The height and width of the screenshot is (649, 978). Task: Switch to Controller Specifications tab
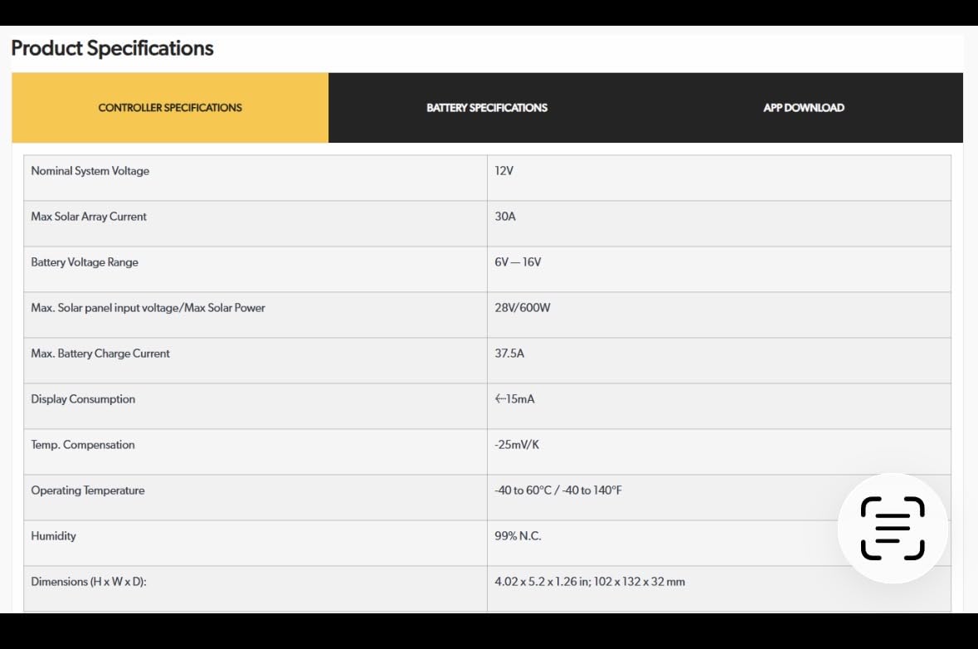(x=170, y=107)
